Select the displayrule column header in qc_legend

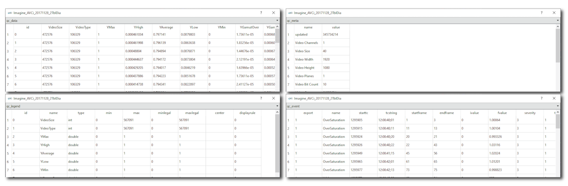[247, 113]
